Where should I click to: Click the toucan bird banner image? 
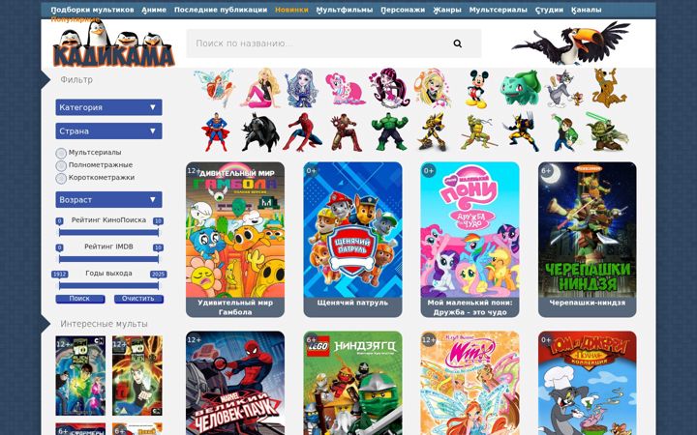coord(572,43)
